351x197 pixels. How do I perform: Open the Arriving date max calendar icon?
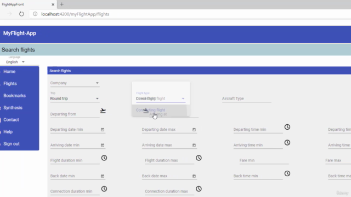point(194,145)
